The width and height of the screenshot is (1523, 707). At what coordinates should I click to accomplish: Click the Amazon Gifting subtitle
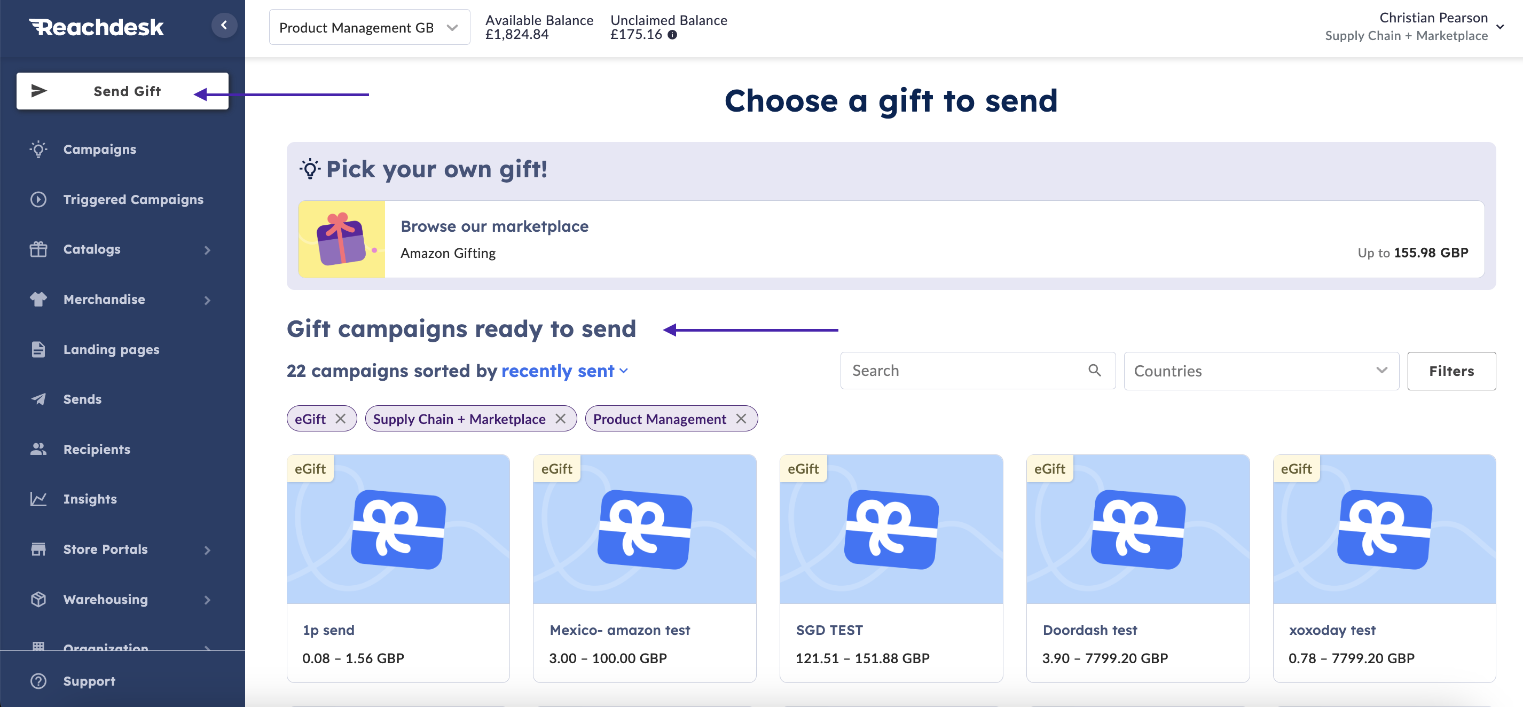pos(448,253)
